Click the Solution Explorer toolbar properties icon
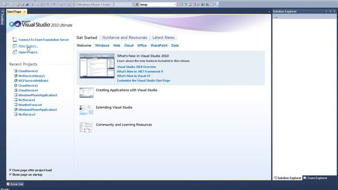 click(x=276, y=16)
